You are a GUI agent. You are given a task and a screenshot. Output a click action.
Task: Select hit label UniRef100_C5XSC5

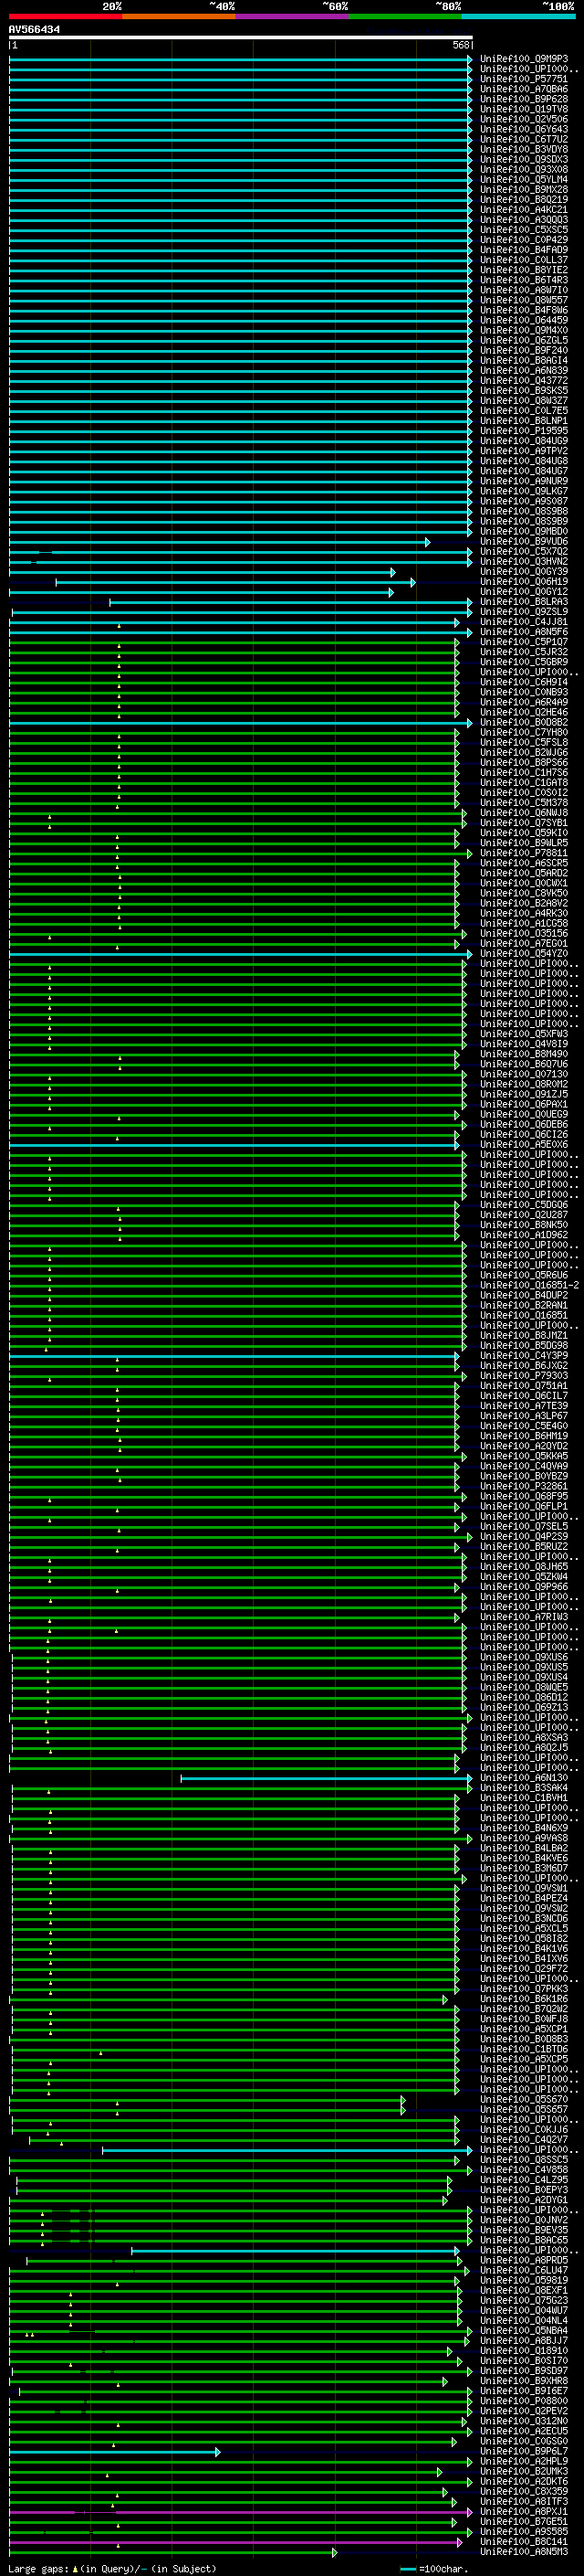(x=524, y=230)
